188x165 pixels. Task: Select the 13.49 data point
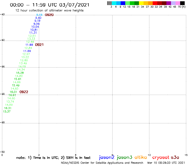(x=23, y=63)
